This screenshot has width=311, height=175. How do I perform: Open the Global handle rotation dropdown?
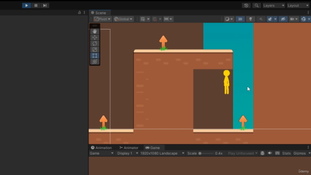click(x=123, y=19)
